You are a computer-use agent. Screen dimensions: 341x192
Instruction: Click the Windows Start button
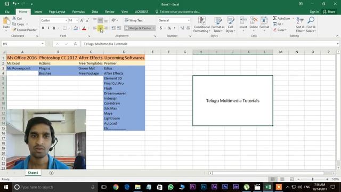6,187
